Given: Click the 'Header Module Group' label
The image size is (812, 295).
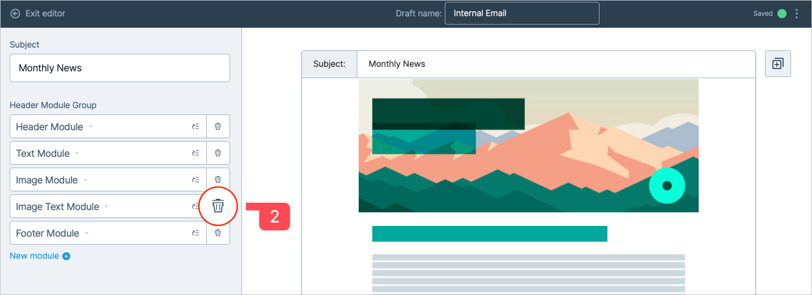Looking at the screenshot, I should point(53,105).
